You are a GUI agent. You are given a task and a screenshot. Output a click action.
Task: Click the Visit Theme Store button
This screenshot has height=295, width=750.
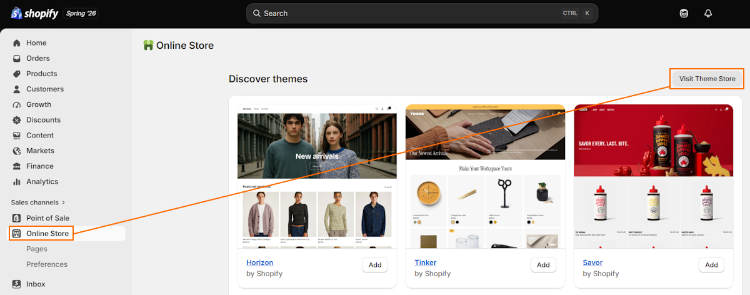click(707, 79)
